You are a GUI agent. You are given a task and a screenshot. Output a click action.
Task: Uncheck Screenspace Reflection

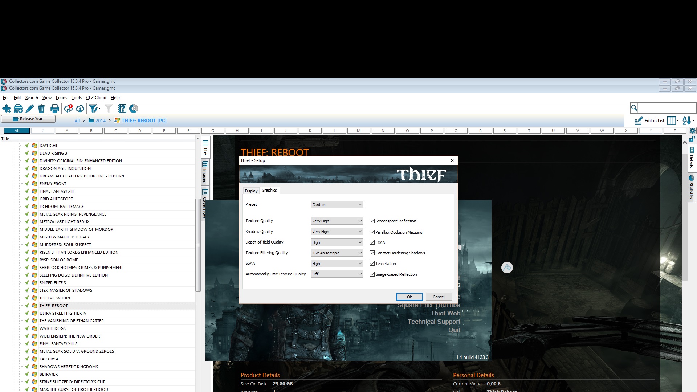pyautogui.click(x=372, y=221)
